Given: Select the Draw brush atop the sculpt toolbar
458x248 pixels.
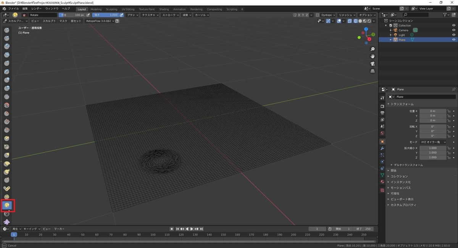Looking at the screenshot, I should pos(7,30).
